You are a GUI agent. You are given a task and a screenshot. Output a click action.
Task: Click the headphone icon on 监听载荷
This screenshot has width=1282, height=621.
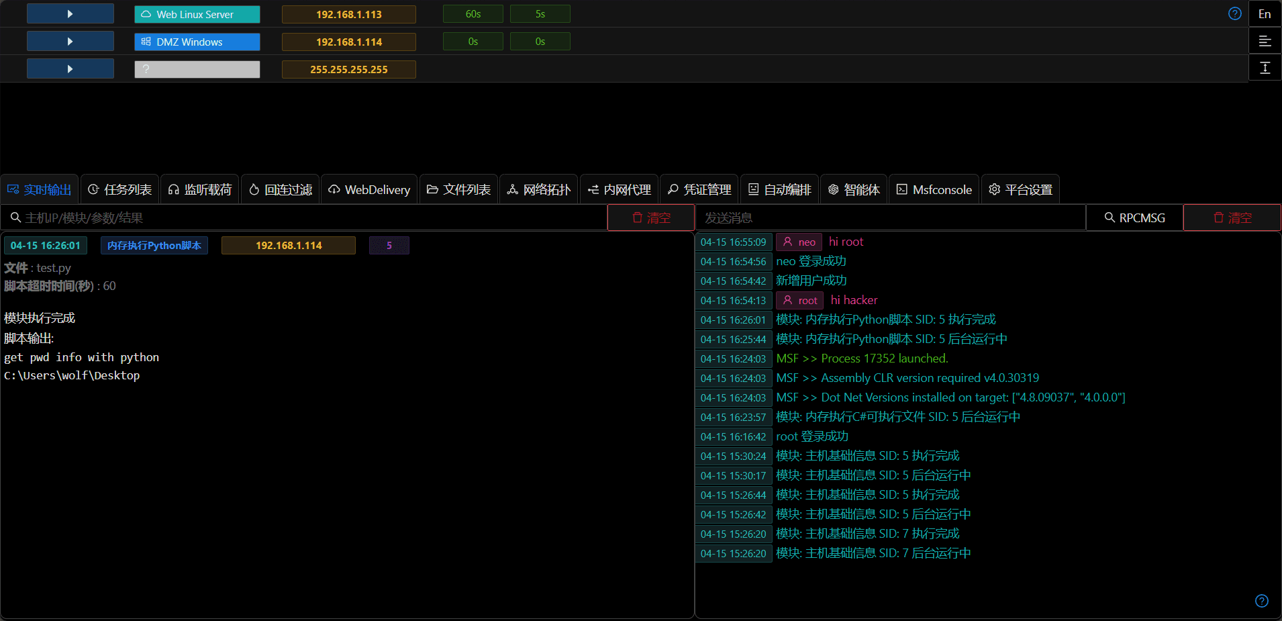173,189
